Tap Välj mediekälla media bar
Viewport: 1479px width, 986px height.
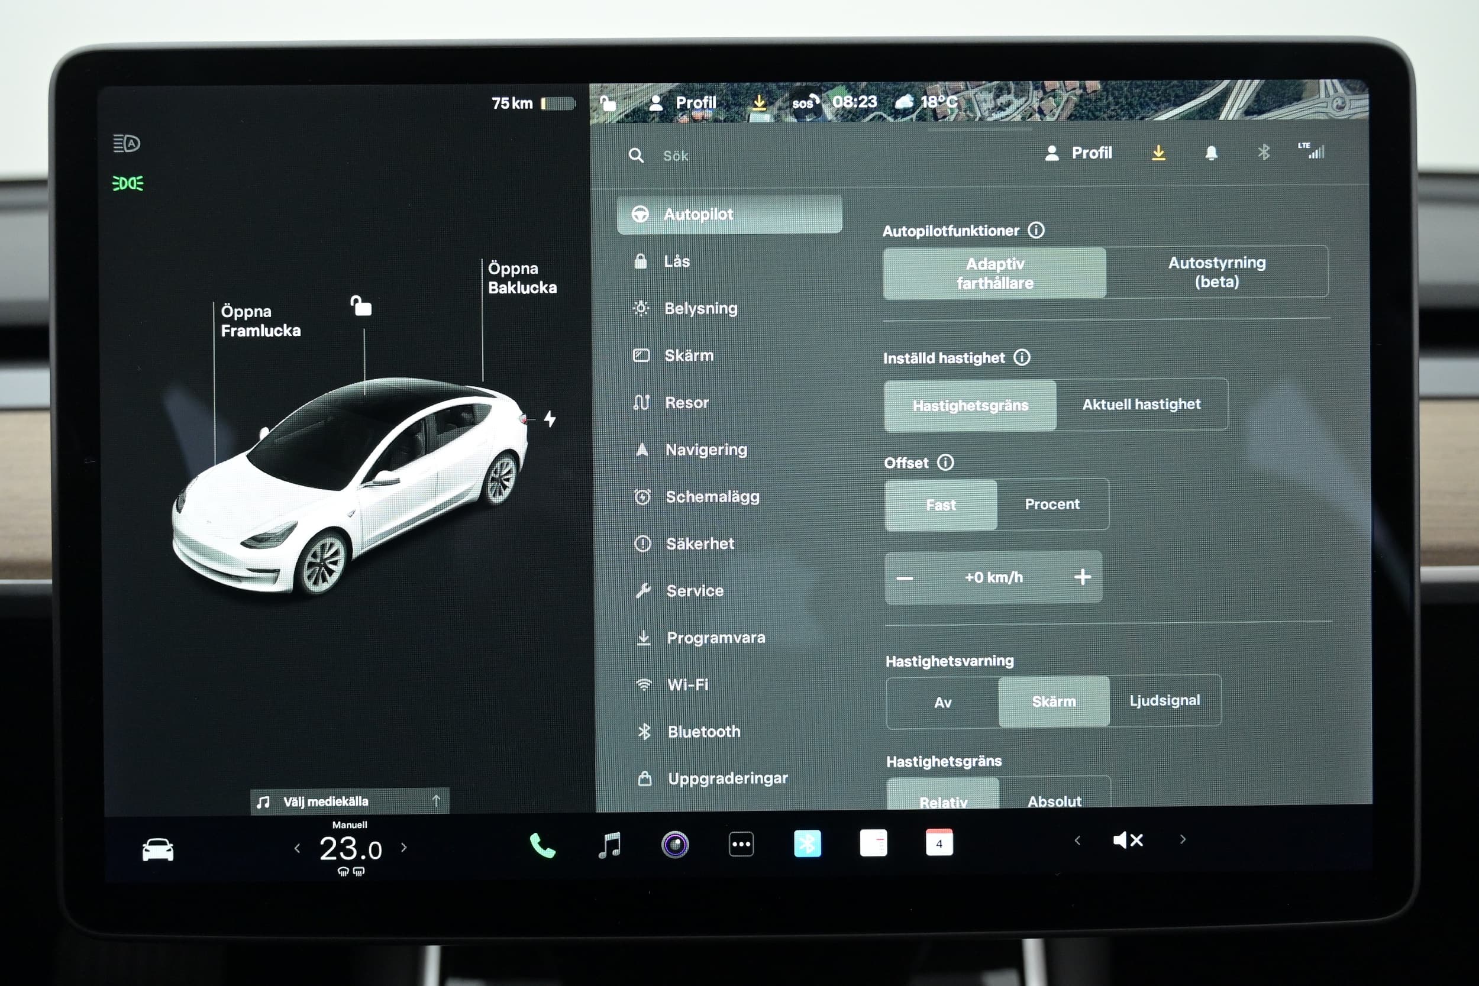(x=350, y=801)
